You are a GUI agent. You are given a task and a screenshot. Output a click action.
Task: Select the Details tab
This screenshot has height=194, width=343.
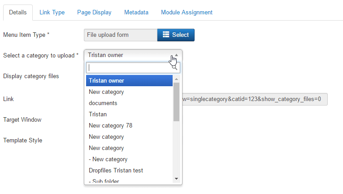tap(18, 13)
